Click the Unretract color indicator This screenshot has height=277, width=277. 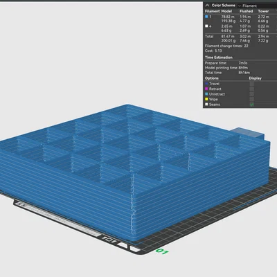coord(206,94)
